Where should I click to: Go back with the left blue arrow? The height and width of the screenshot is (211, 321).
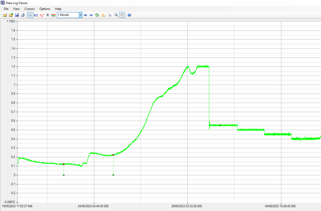[85, 15]
